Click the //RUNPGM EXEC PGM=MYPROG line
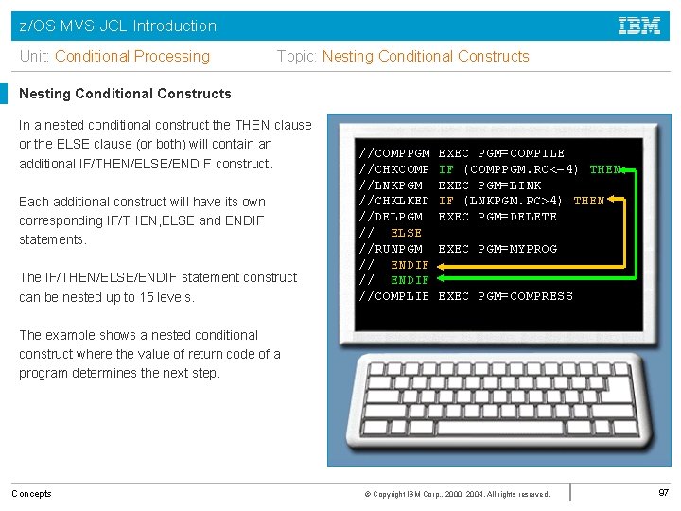This screenshot has height=511, width=681. point(458,249)
